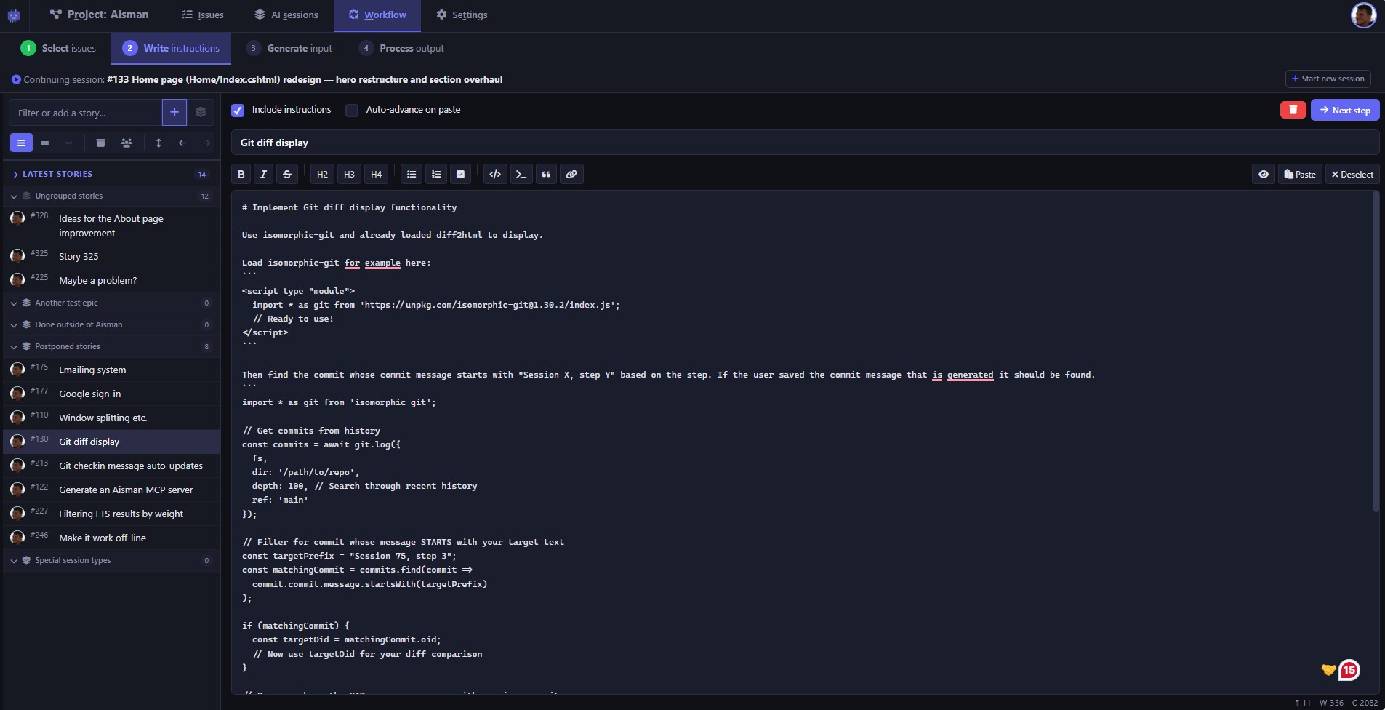Click the Paste button
Screen dimensions: 1385x710
point(1300,175)
